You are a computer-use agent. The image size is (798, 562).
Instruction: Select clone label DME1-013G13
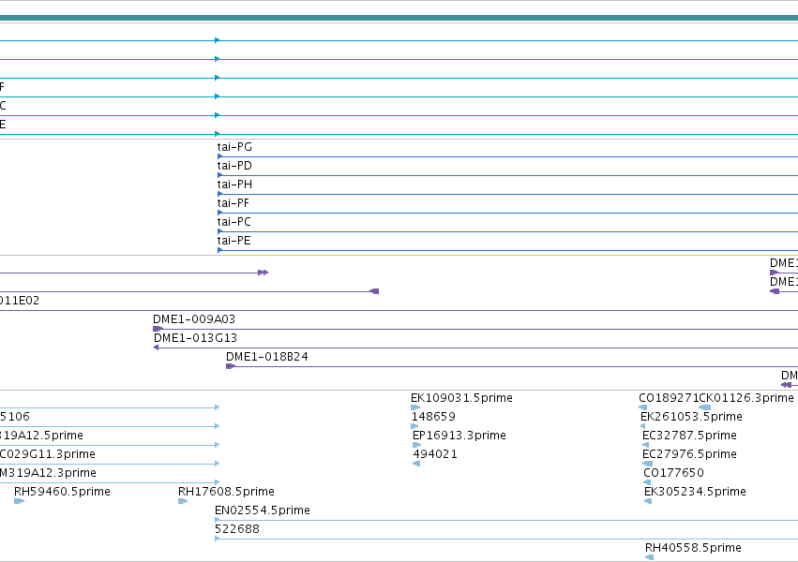tap(195, 338)
